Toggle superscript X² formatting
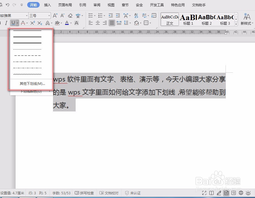This screenshot has height=198, width=255. (33, 23)
